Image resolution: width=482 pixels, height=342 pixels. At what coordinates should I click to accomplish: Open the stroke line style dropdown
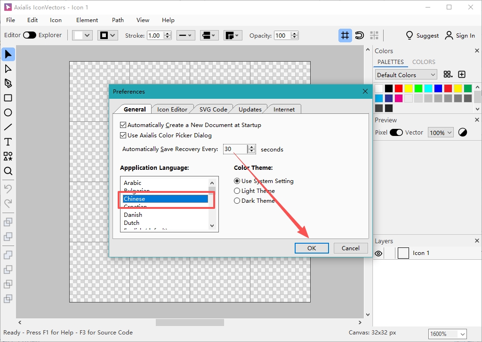[185, 35]
